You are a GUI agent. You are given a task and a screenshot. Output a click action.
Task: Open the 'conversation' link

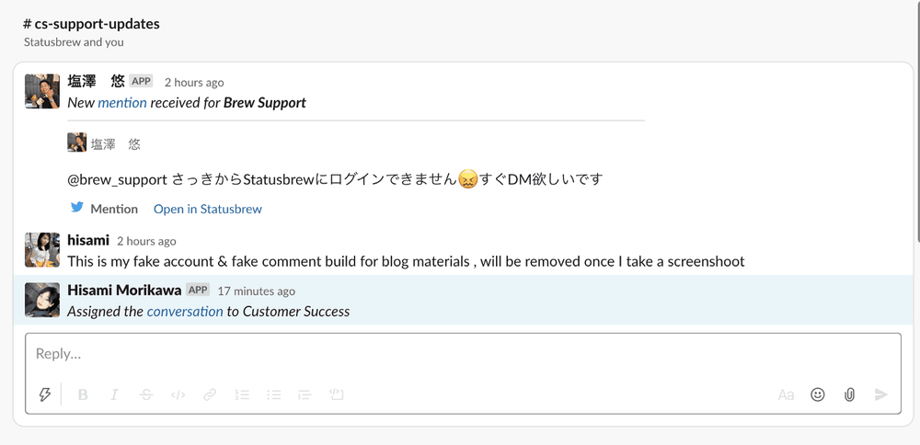(x=185, y=312)
